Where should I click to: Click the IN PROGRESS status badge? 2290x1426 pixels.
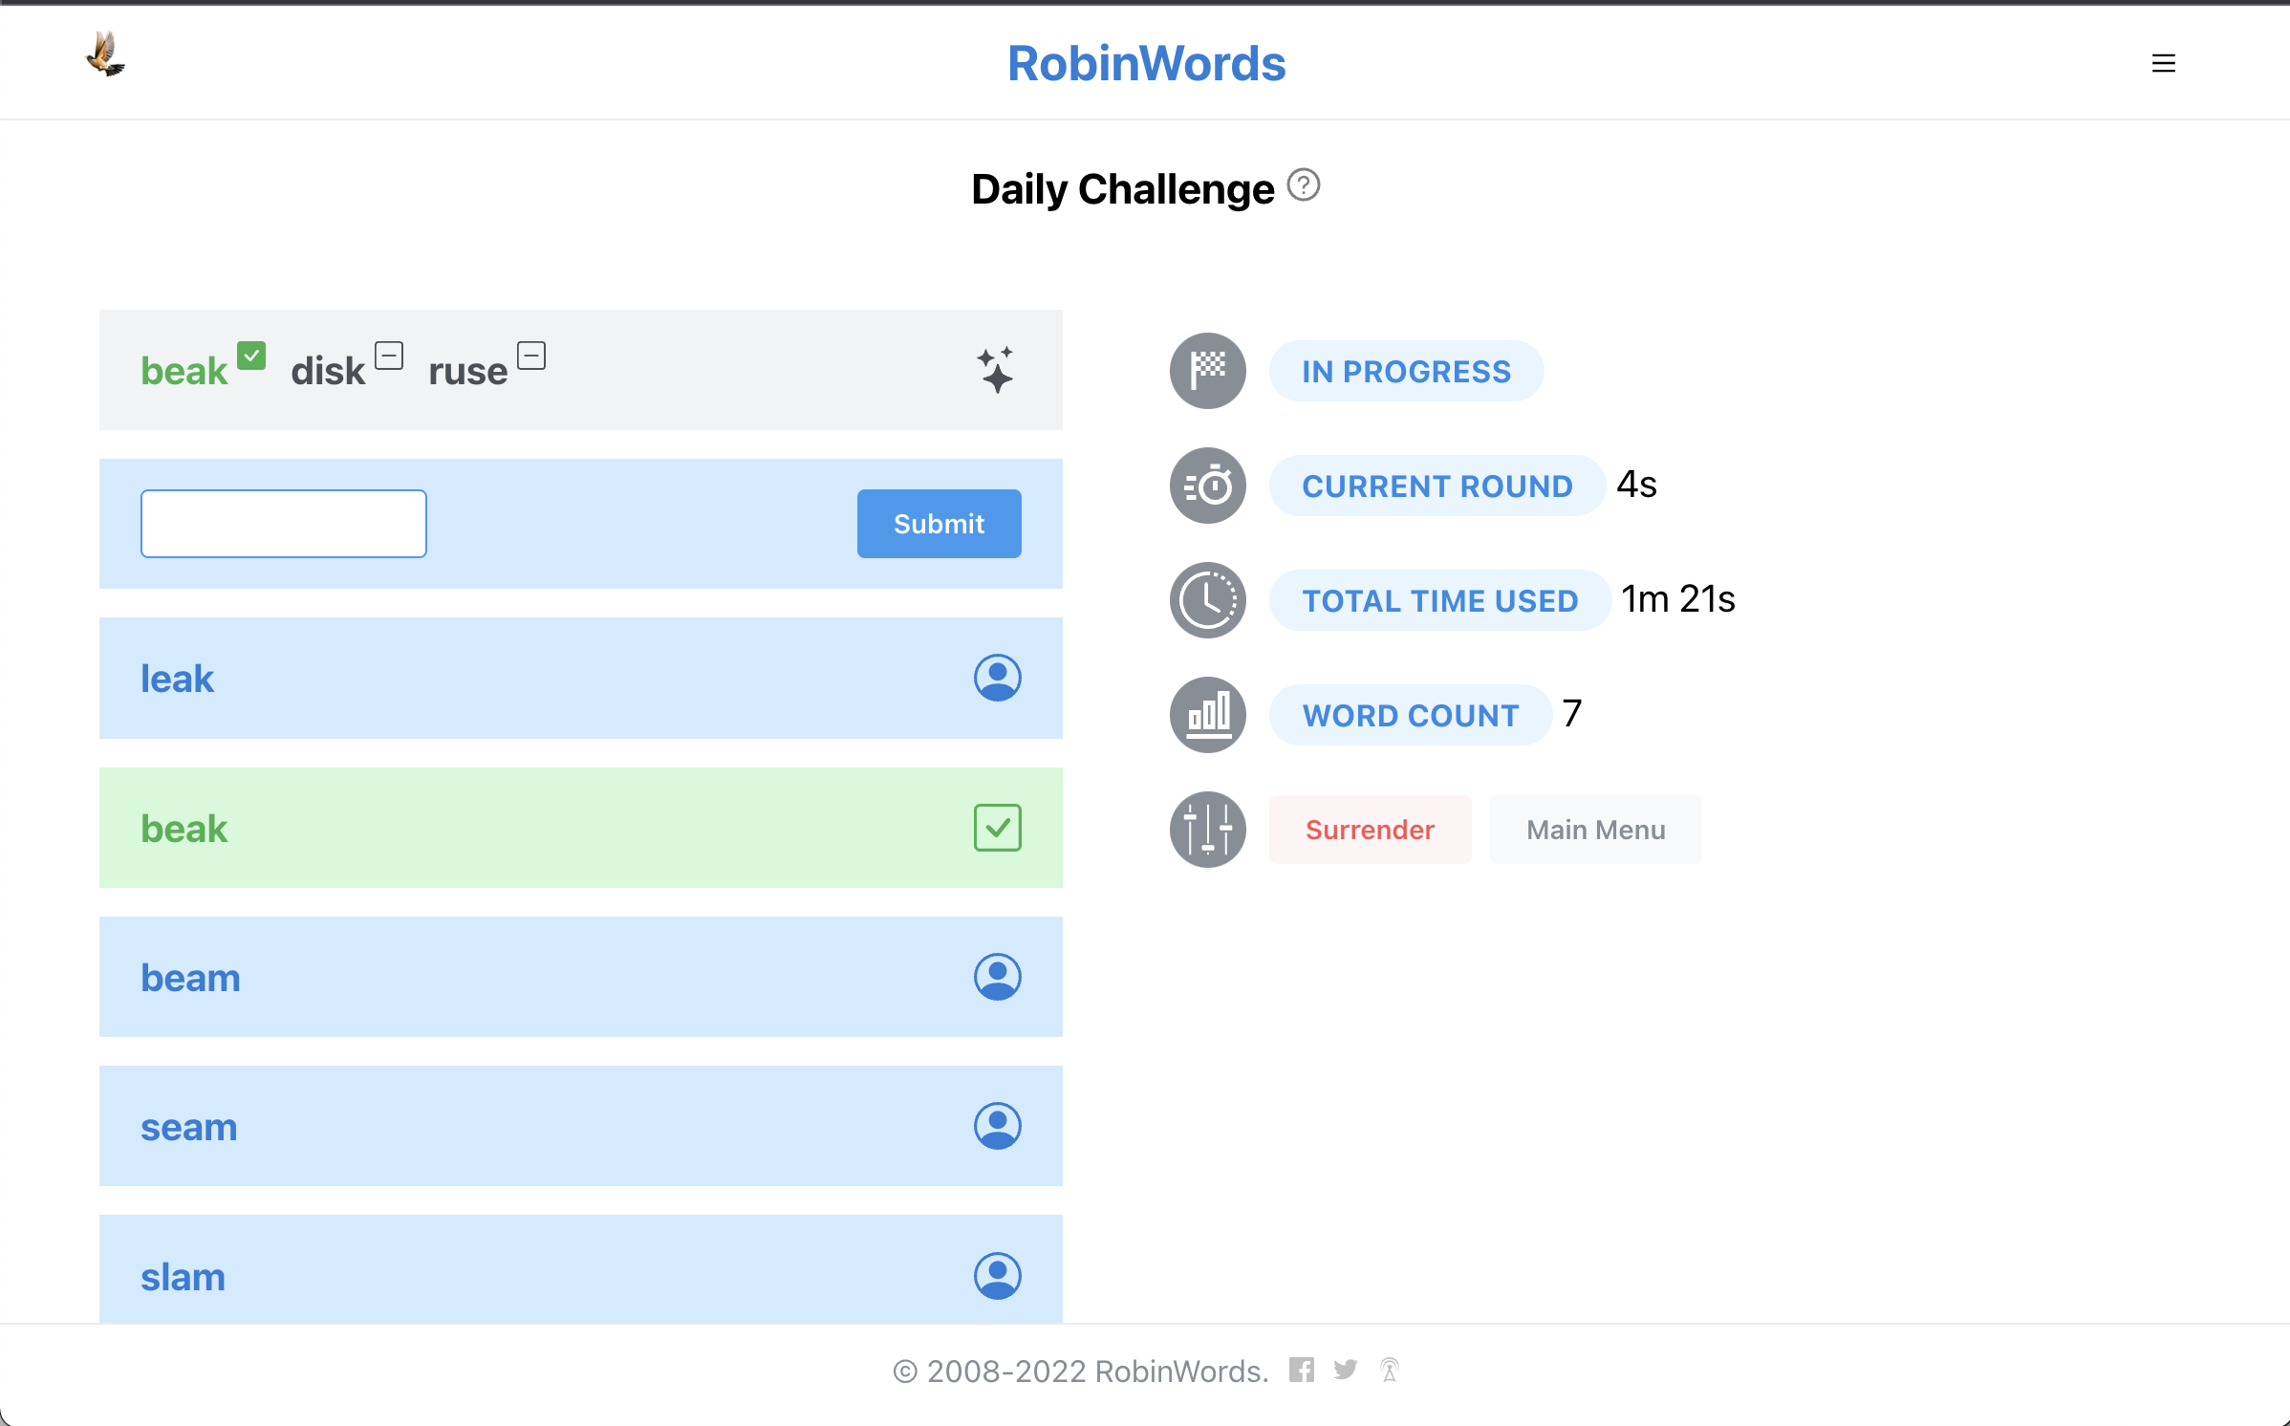tap(1406, 371)
